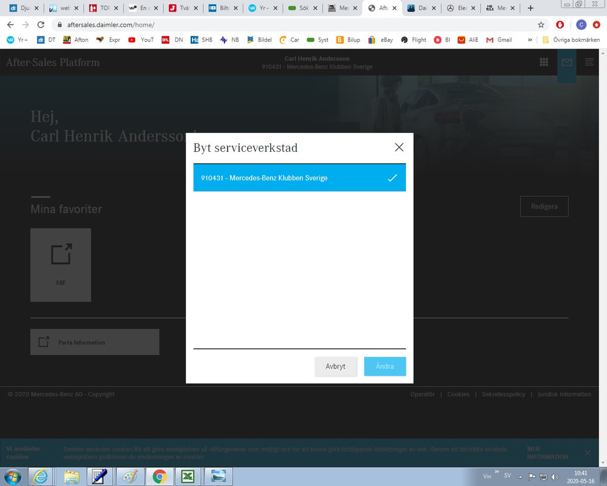Expand hidden bookmarks with the » chevron

pos(530,39)
